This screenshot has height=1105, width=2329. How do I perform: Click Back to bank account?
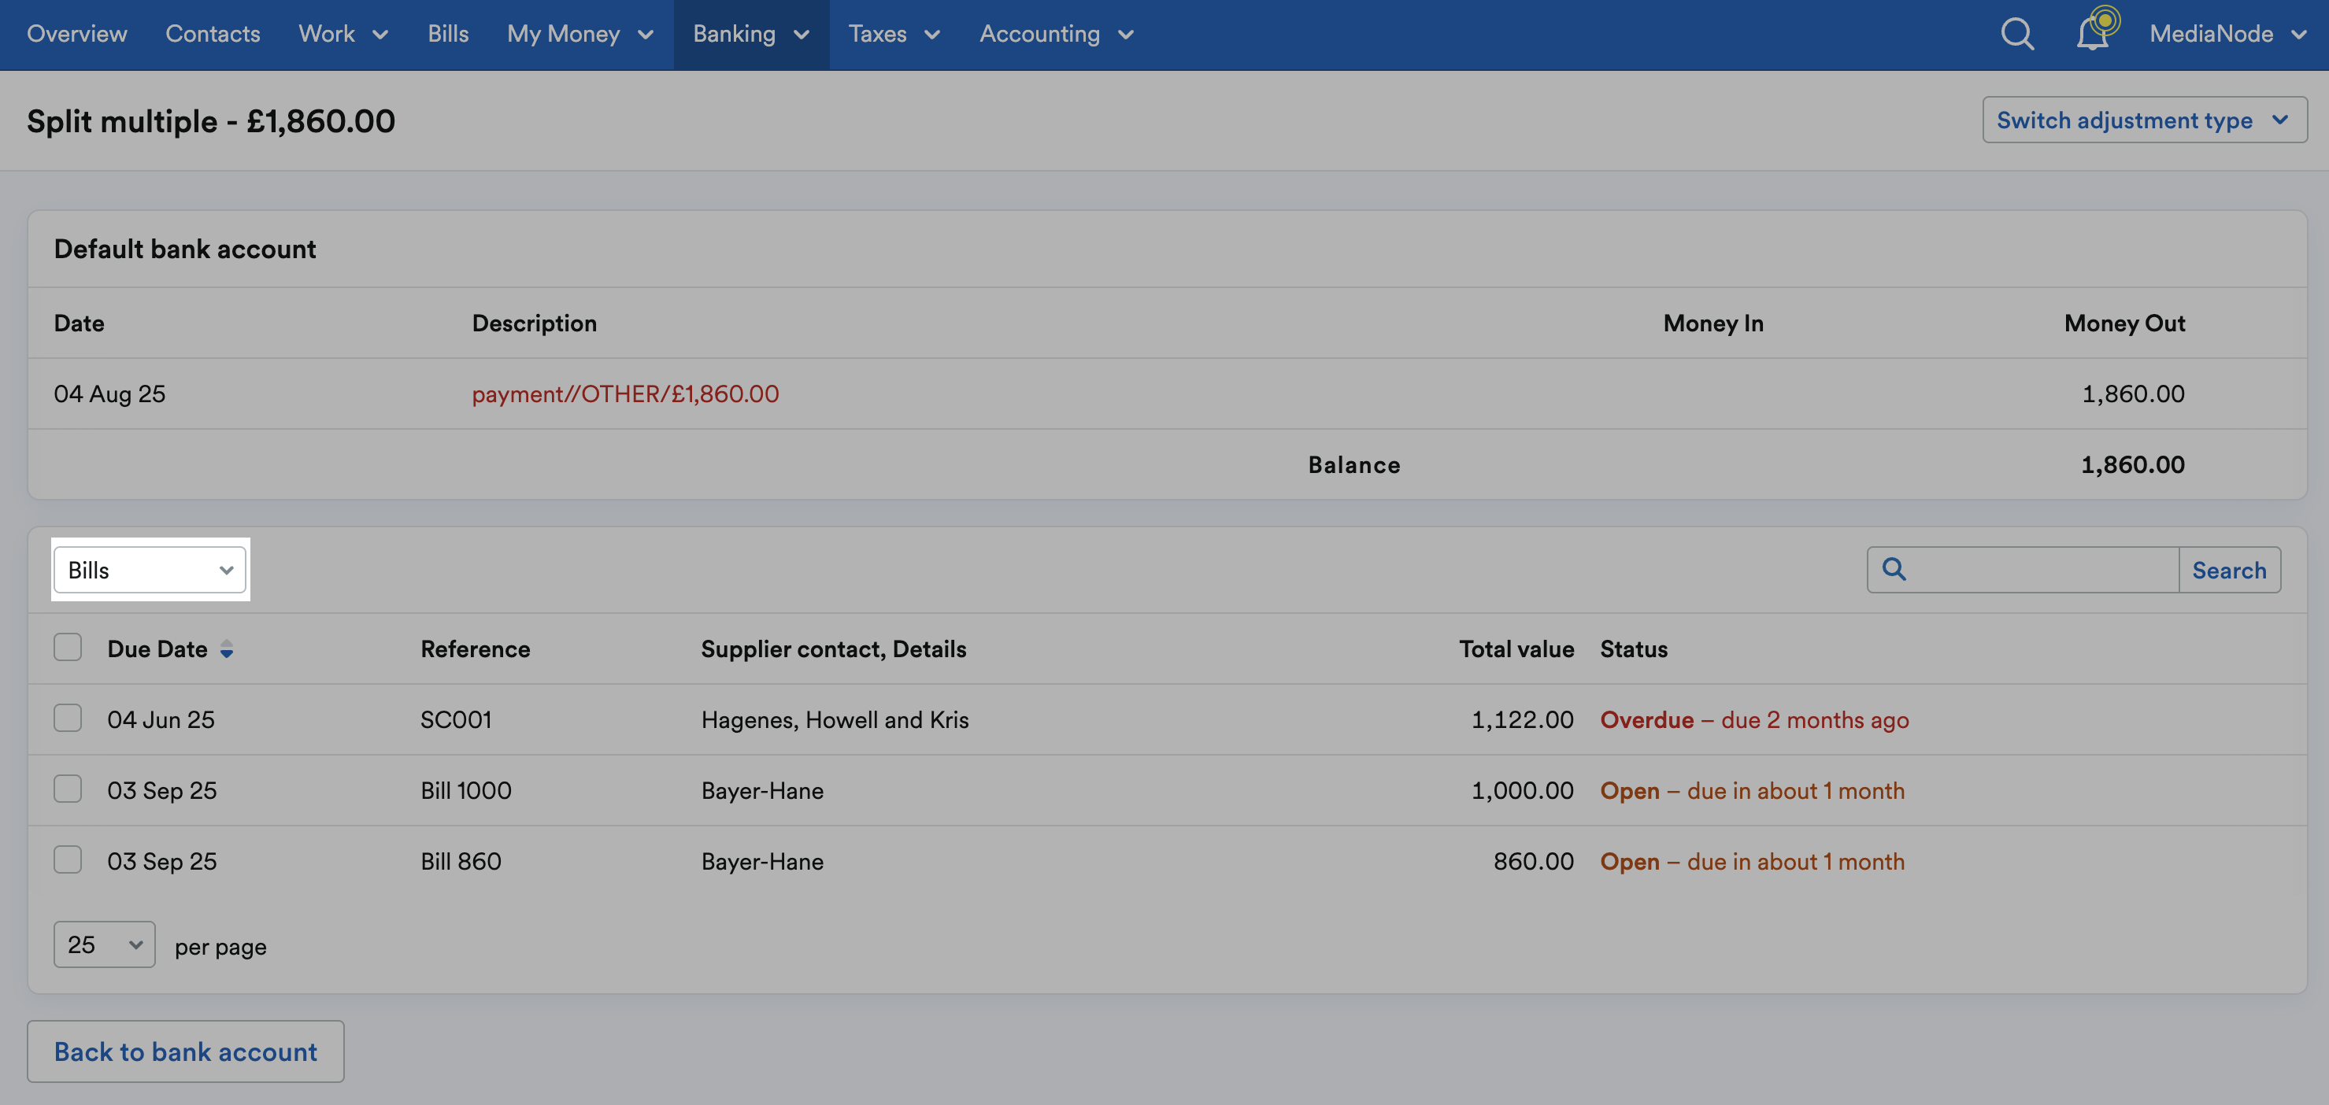pyautogui.click(x=185, y=1051)
